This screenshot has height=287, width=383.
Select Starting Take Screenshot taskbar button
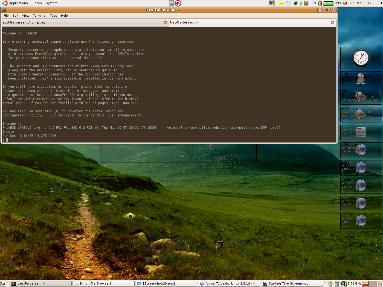(292, 284)
